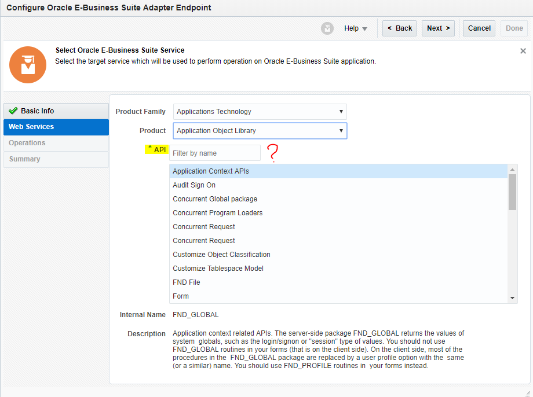Click the red question mark annotation

[272, 153]
